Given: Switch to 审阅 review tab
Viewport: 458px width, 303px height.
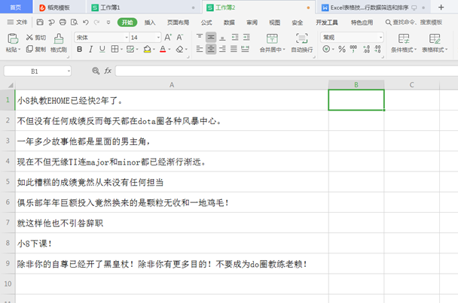Looking at the screenshot, I should 252,22.
